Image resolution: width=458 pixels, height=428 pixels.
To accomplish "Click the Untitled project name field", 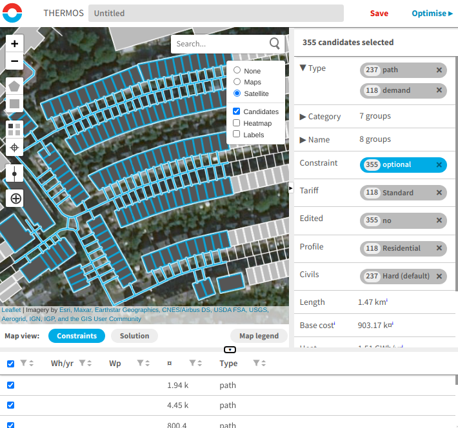I will point(216,13).
